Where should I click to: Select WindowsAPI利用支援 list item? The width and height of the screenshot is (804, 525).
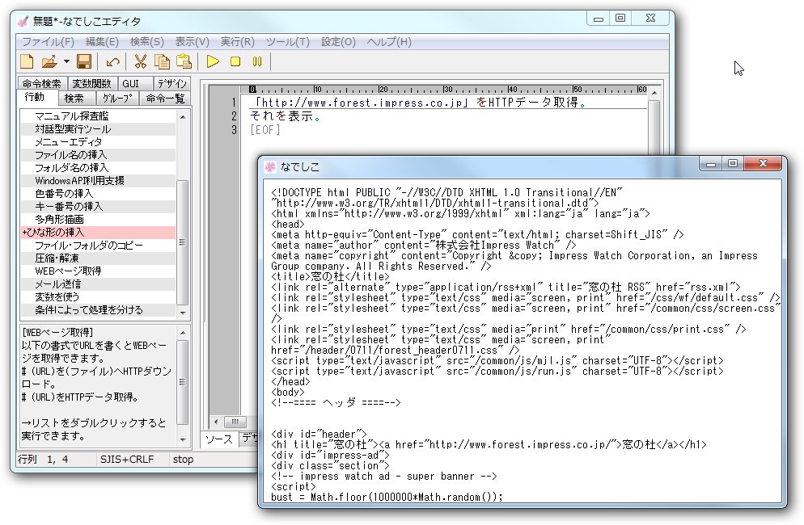[x=98, y=181]
